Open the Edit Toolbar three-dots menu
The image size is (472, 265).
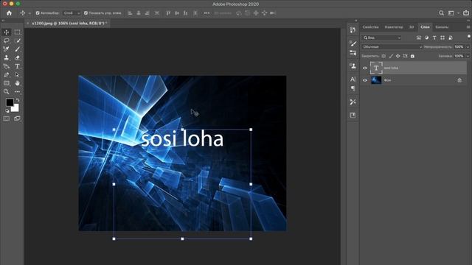point(17,91)
